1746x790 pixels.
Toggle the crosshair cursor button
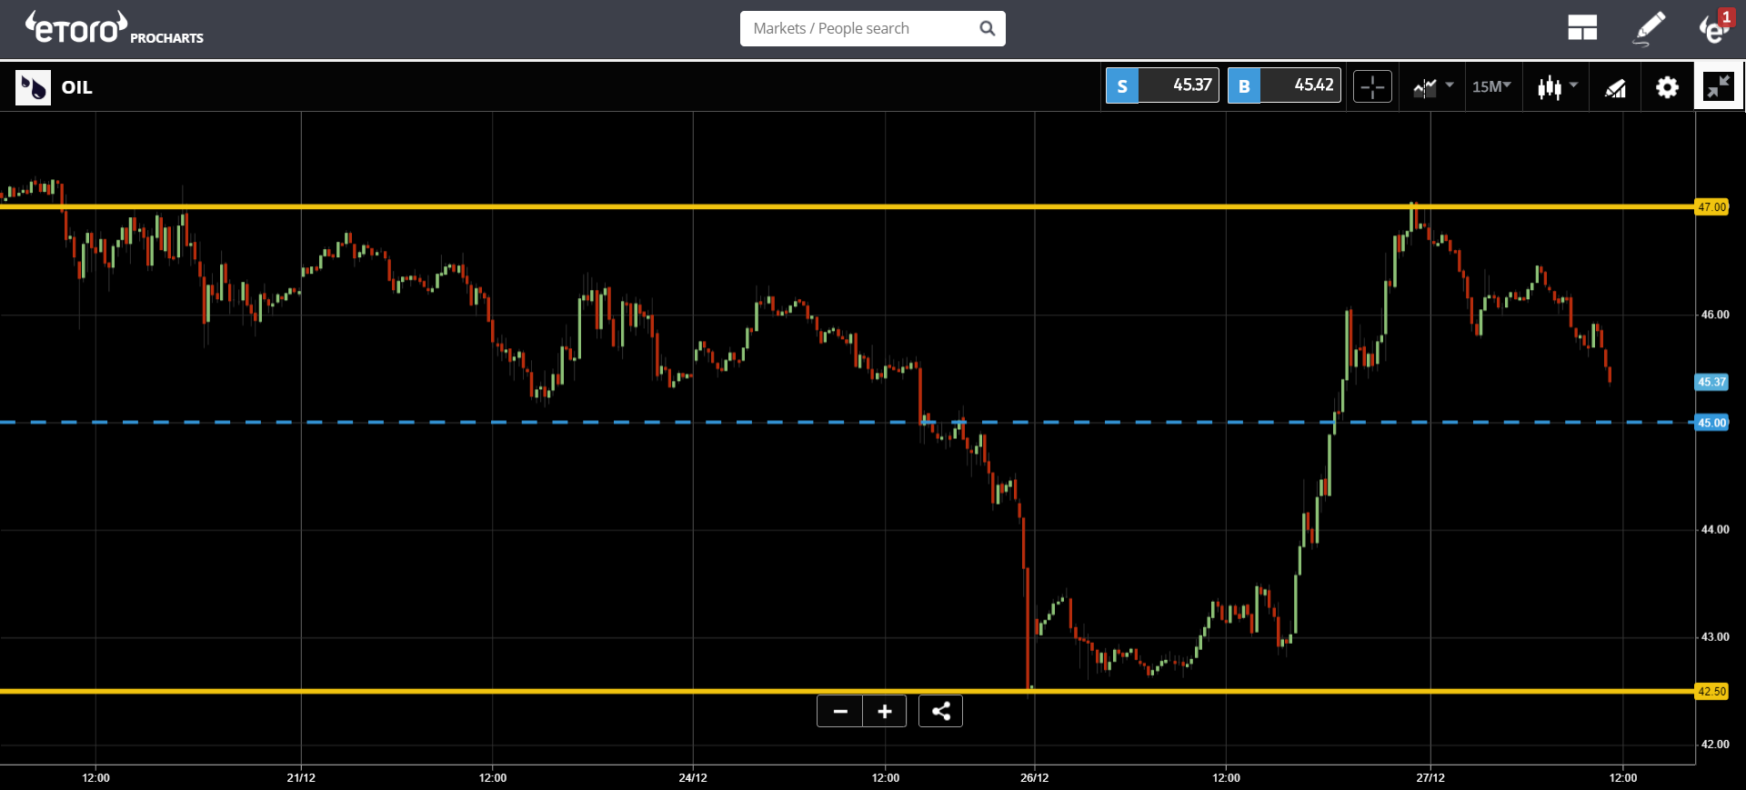1372,86
